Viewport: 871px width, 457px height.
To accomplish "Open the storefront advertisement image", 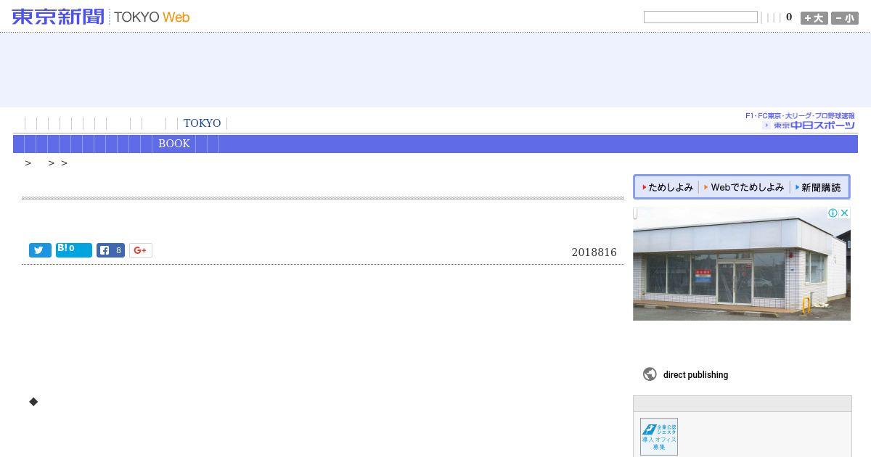I will click(x=742, y=263).
